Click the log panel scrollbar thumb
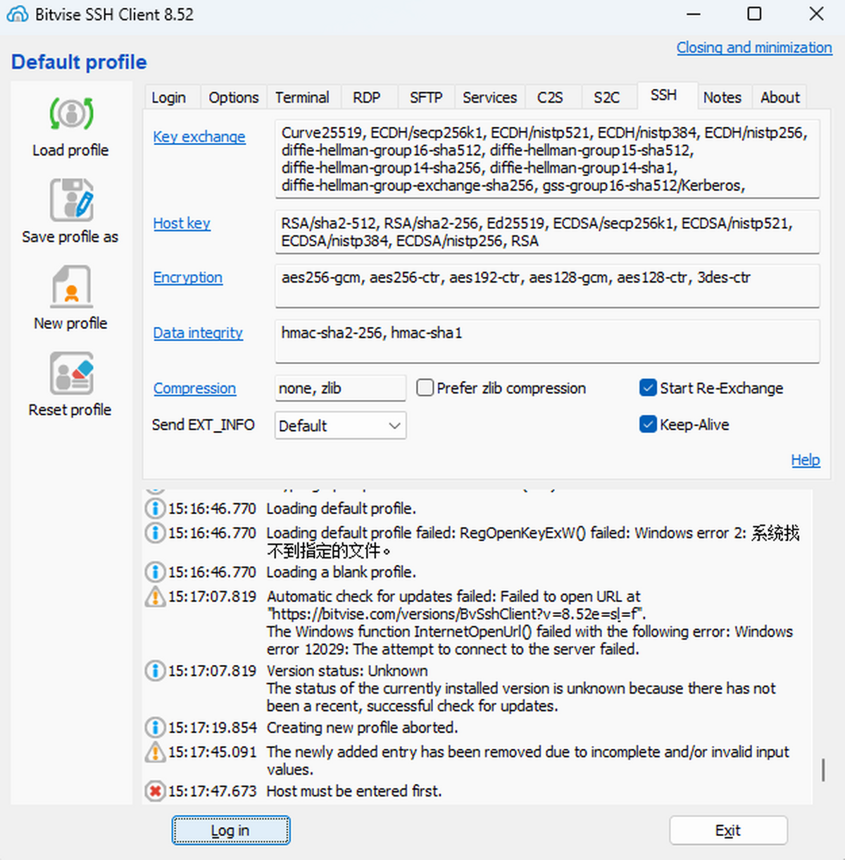The width and height of the screenshot is (845, 860). click(823, 770)
